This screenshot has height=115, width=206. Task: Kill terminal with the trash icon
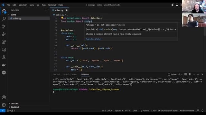point(190,74)
